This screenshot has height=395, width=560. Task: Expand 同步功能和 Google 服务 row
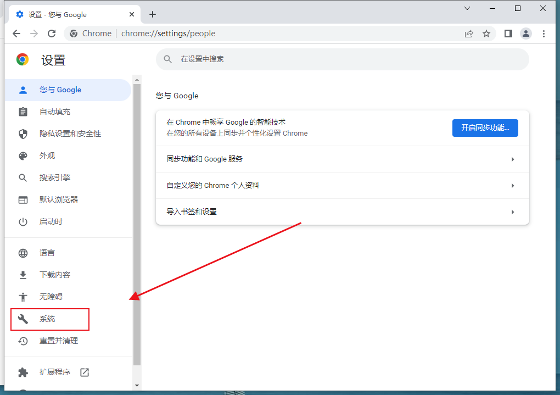(342, 159)
